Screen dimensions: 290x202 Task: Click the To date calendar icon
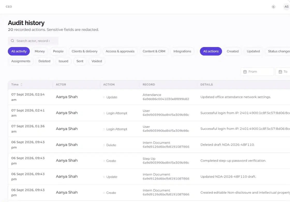[280, 71]
